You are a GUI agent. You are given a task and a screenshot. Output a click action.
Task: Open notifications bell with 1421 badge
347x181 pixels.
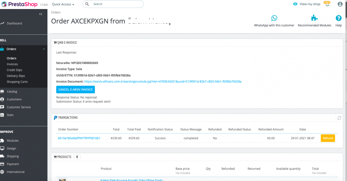tap(327, 4)
